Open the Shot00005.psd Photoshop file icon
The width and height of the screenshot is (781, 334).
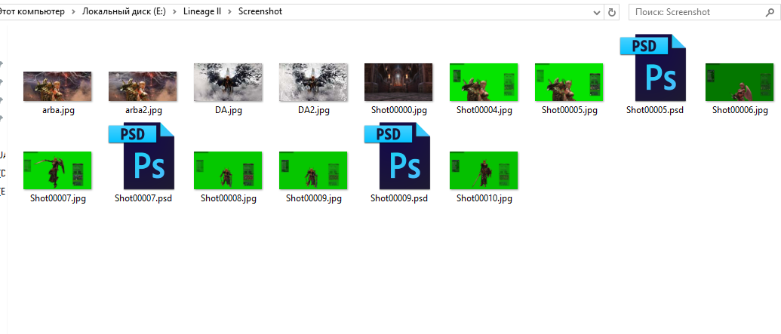(654, 68)
